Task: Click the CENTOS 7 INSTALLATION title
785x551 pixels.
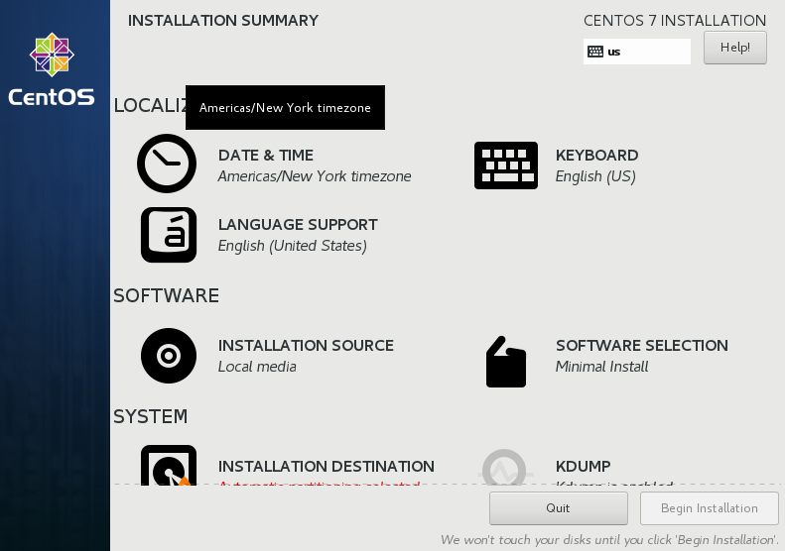Action: coord(675,21)
